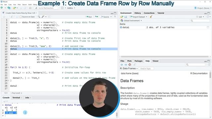The width and height of the screenshot is (212, 119).
Task: Re-run previous code region icon
Action: pos(96,17)
